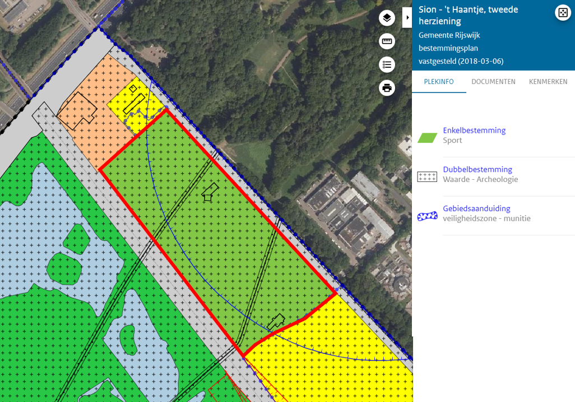Select the 'vastgesteld (2018-03-06)' text
The width and height of the screenshot is (575, 402).
[461, 61]
